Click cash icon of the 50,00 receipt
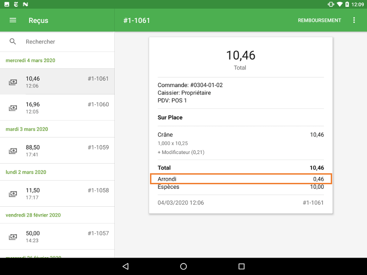This screenshot has width=367, height=275. 13,237
